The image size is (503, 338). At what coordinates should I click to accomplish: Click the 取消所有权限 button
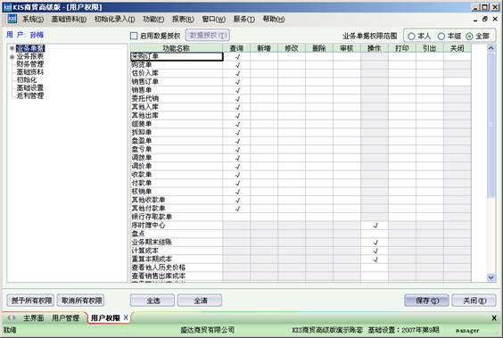pyautogui.click(x=81, y=301)
